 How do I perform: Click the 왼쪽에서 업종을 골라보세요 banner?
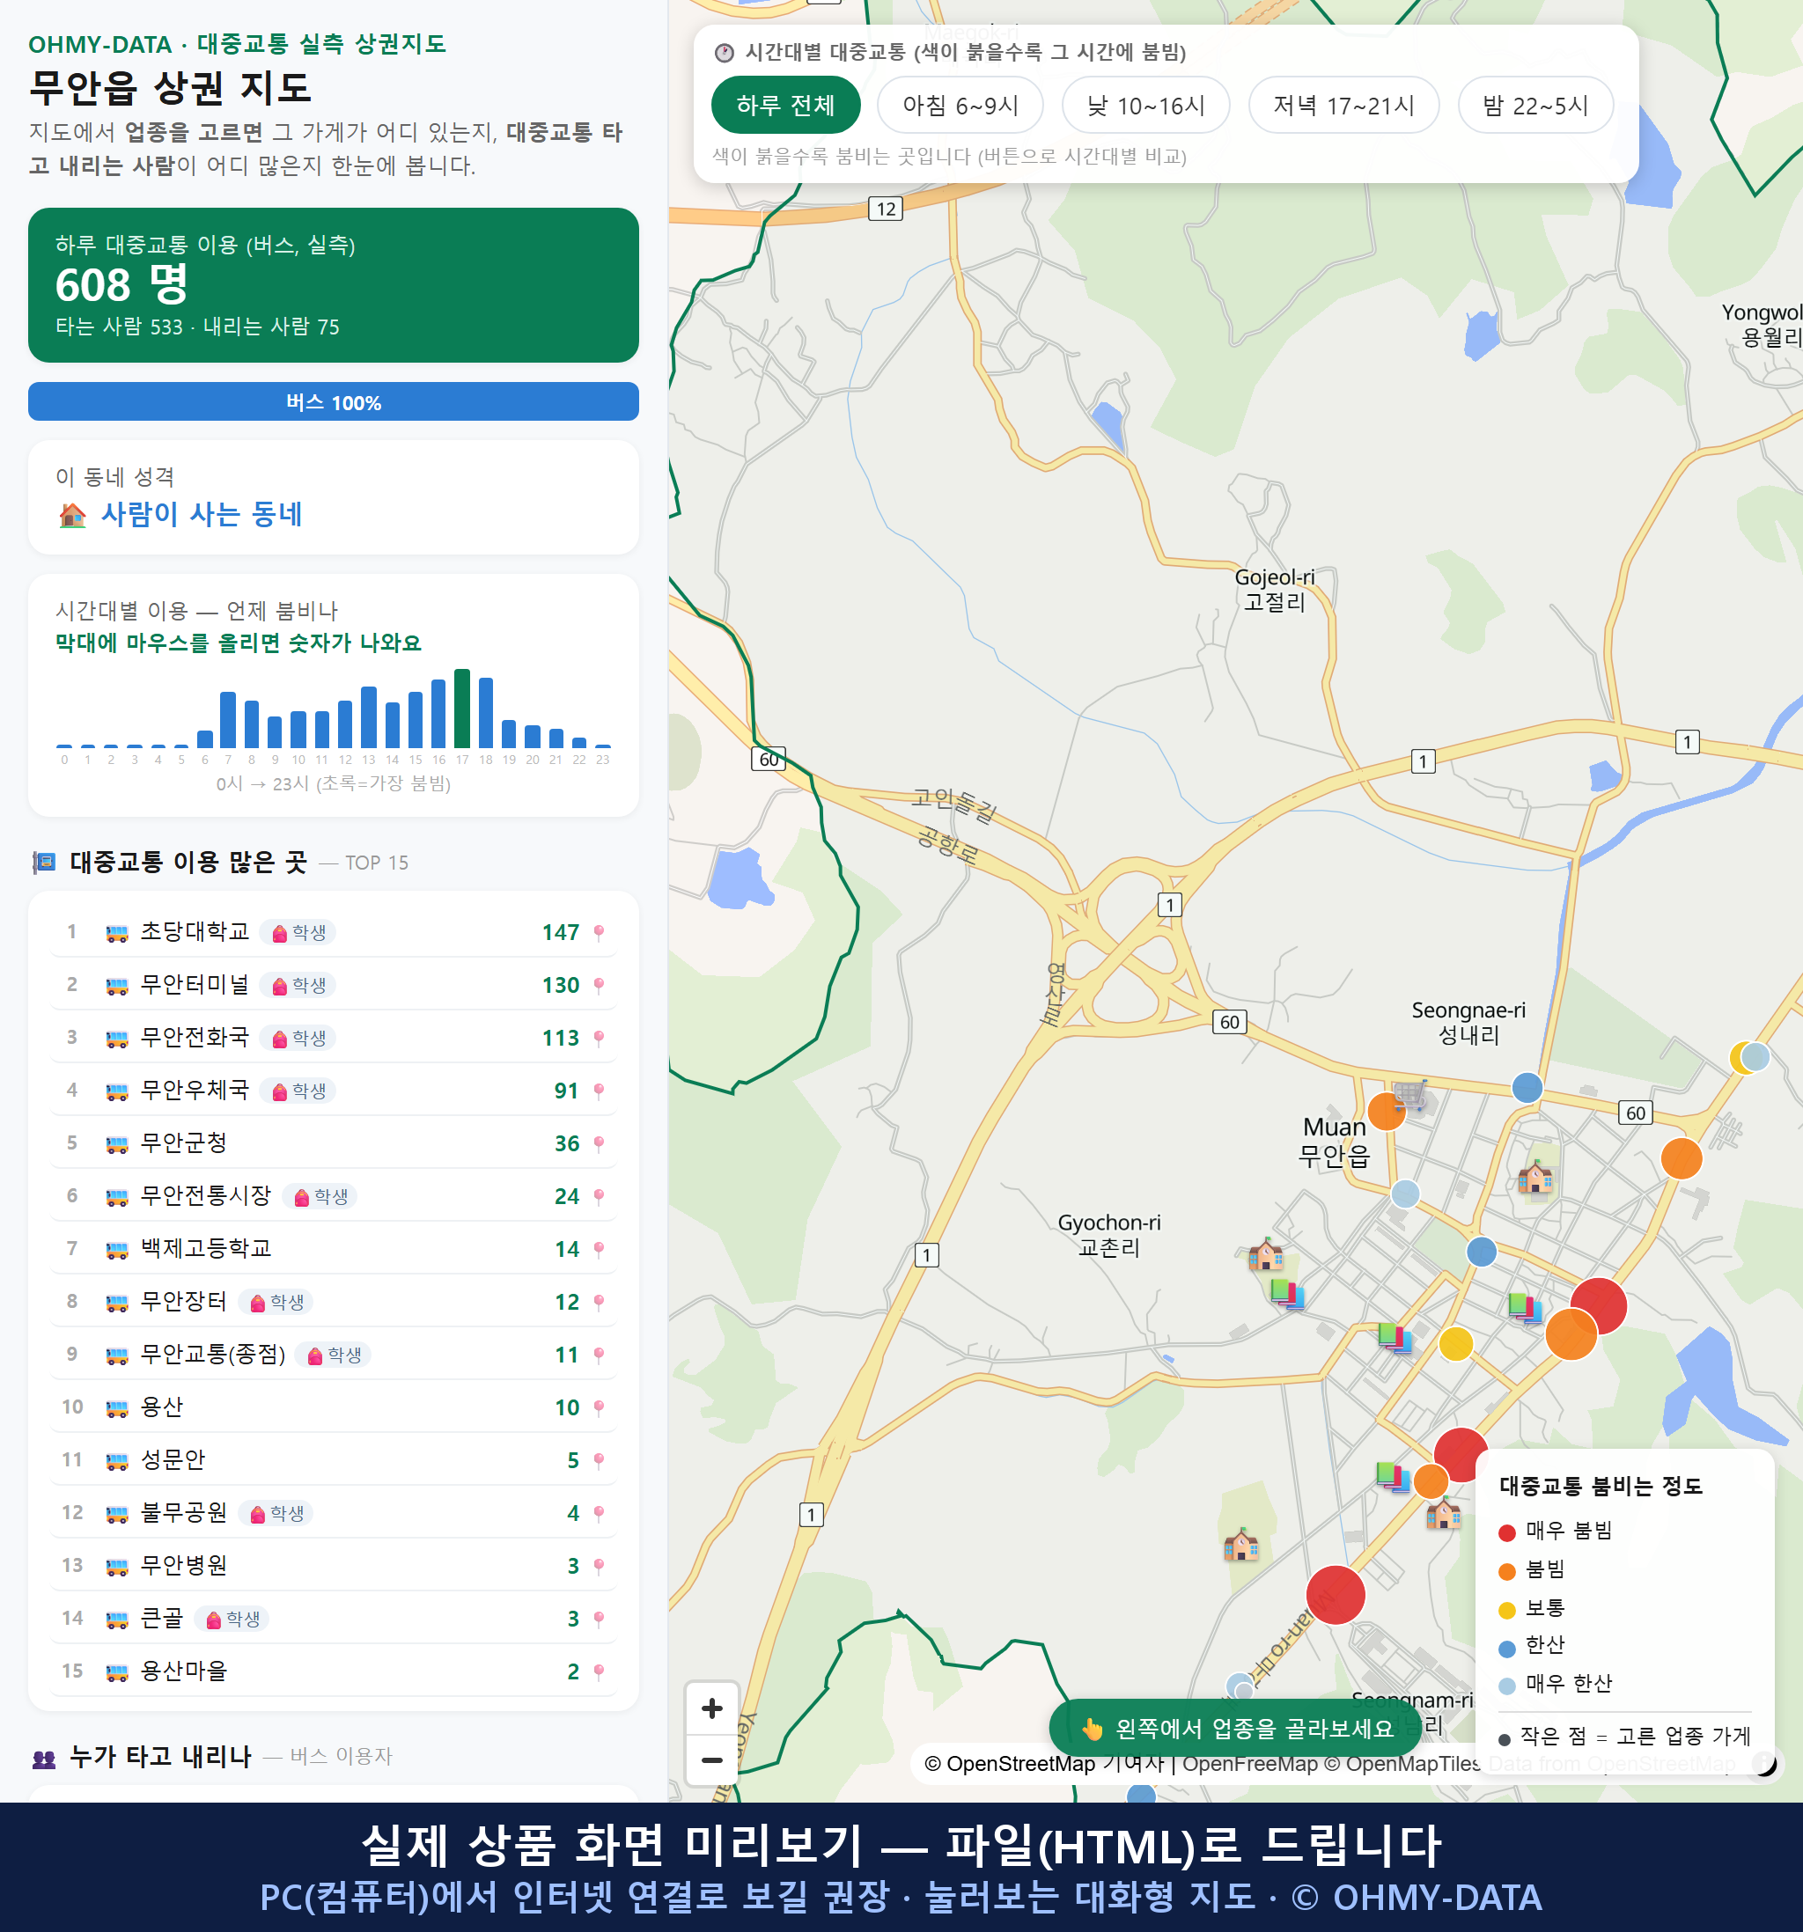1235,1728
